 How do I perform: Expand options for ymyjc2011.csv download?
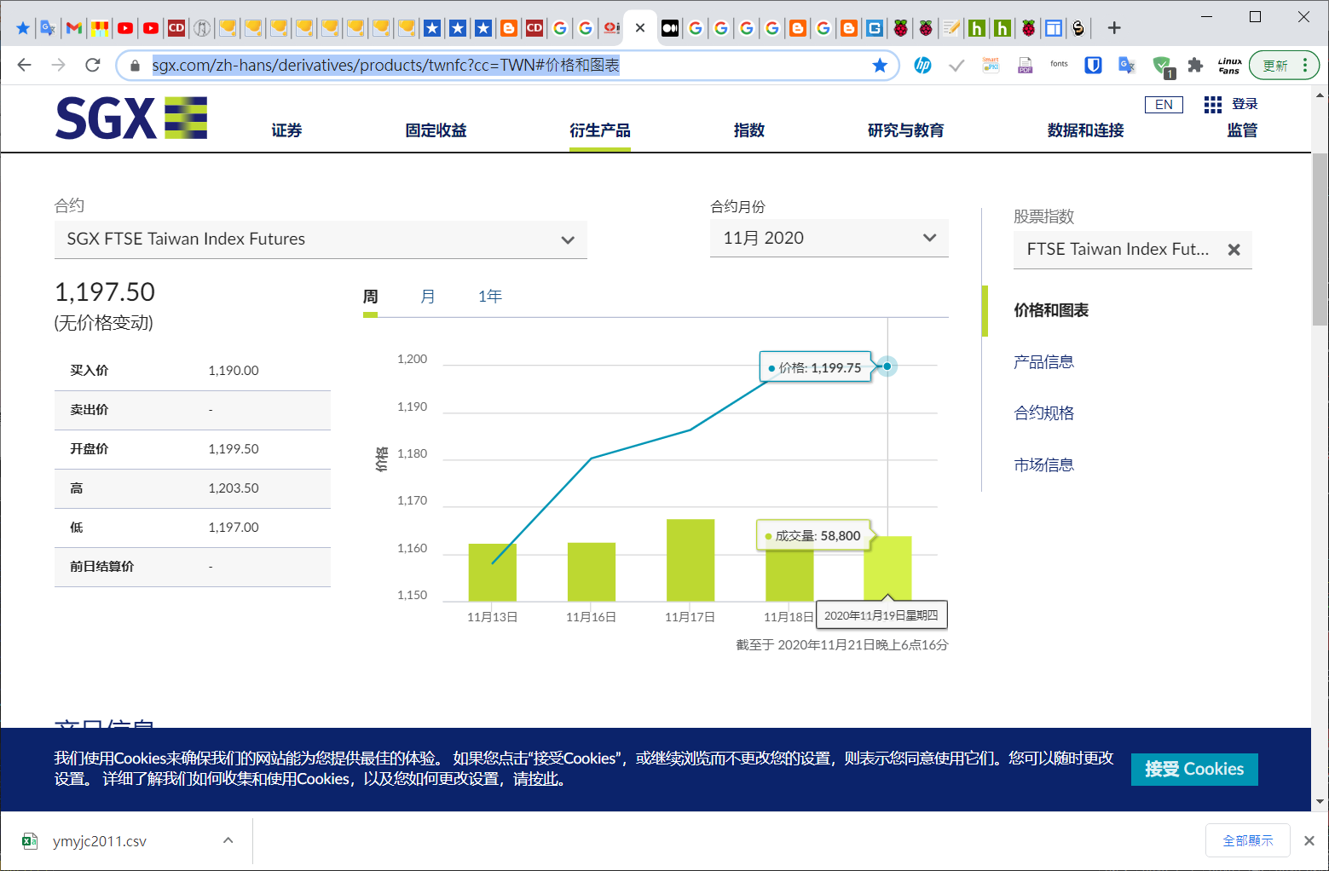(228, 840)
